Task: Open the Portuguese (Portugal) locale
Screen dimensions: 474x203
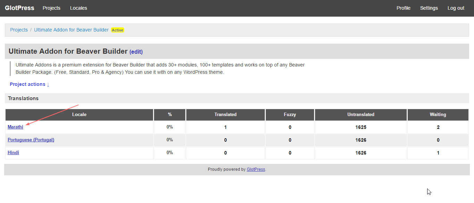Action: 31,140
